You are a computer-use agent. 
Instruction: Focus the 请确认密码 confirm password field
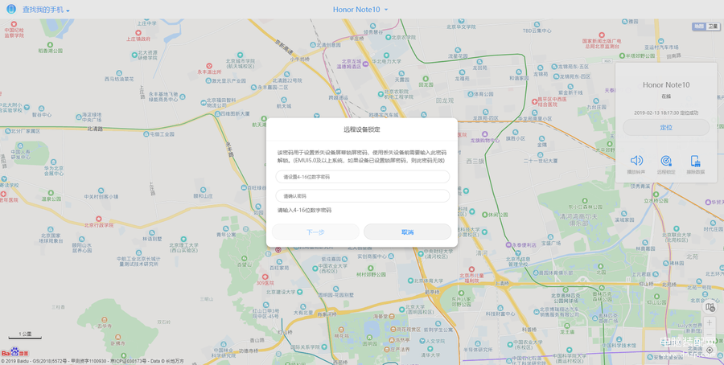click(363, 195)
